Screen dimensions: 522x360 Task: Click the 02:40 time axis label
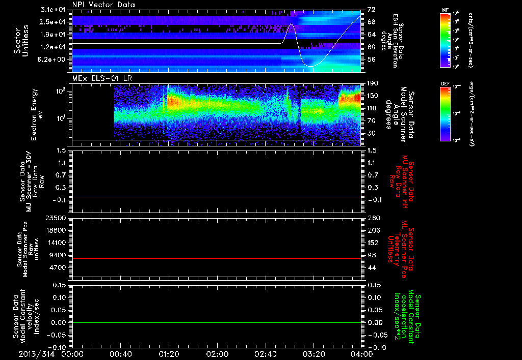point(266,354)
